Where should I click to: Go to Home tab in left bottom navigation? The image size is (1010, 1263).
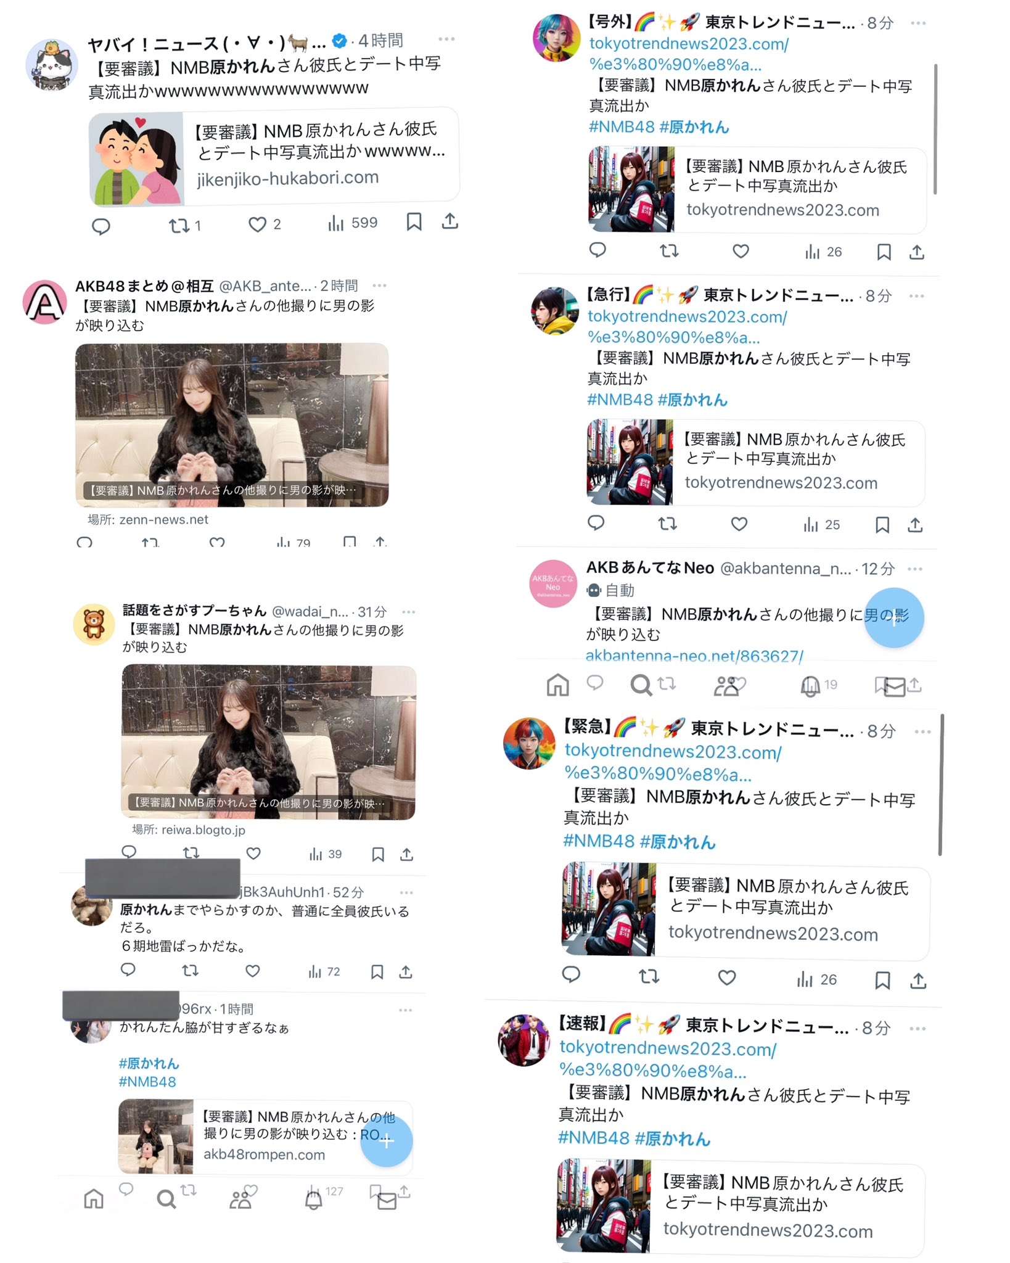[94, 1199]
